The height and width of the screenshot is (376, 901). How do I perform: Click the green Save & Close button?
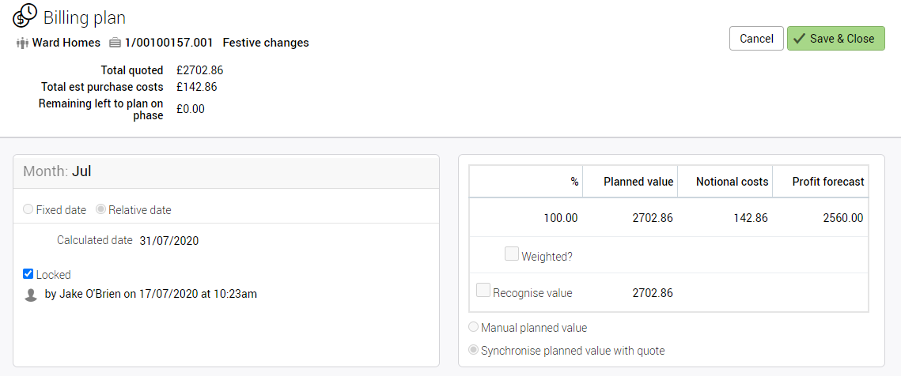[835, 39]
